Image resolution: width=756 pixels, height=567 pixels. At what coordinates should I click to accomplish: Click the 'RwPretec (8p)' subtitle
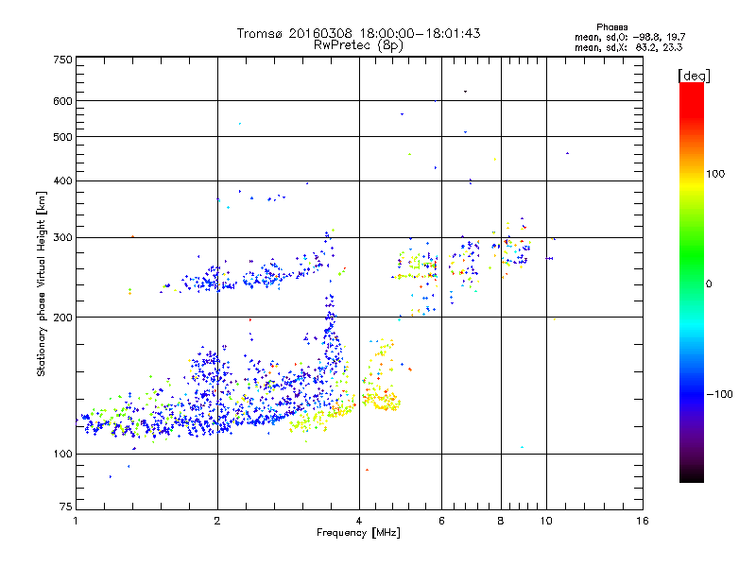pyautogui.click(x=358, y=45)
